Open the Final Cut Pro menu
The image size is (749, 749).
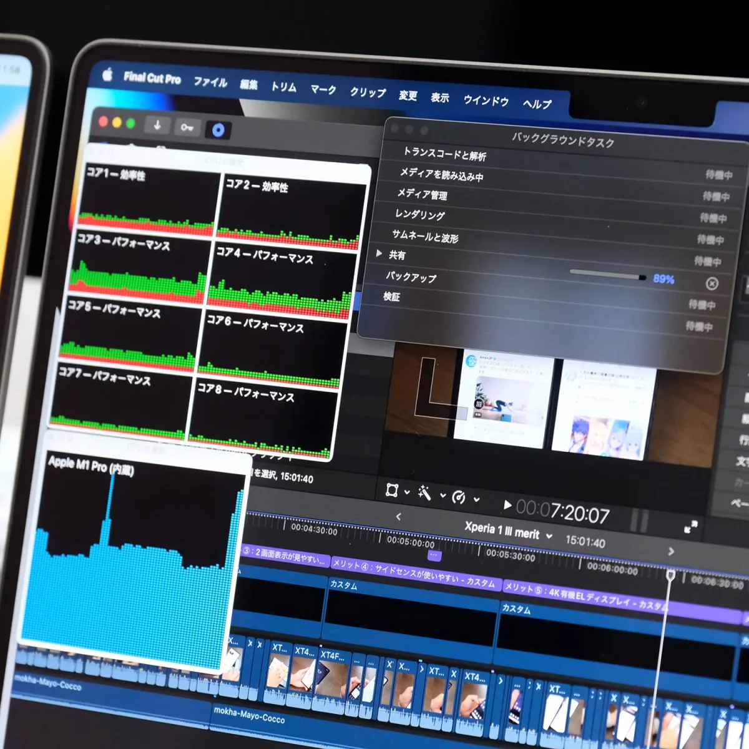(152, 78)
